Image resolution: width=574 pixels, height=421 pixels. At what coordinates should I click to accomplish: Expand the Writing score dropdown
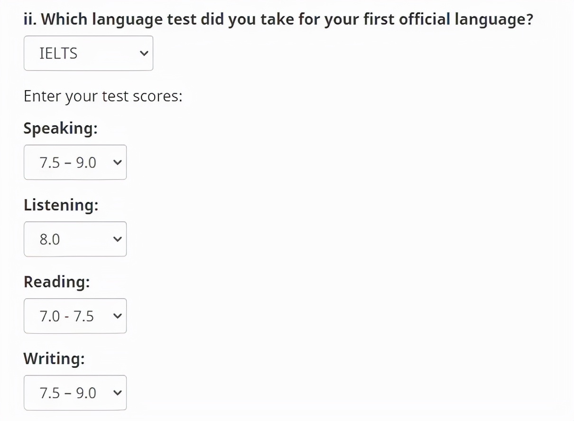click(75, 393)
